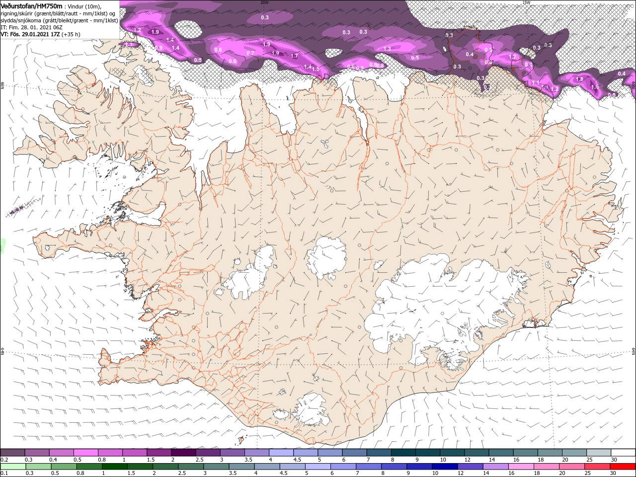The width and height of the screenshot is (636, 477).
Task: Click the 0.7 snowfall value on the map
Action: click(250, 53)
